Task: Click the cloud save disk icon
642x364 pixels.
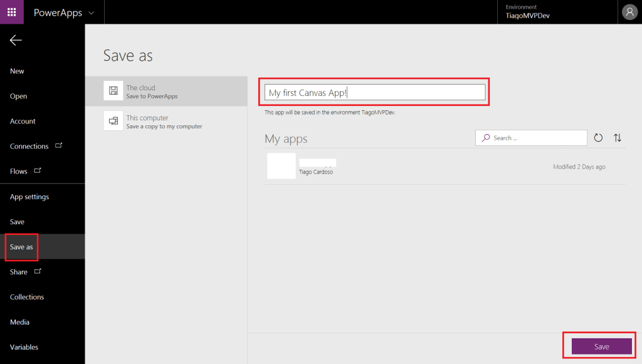Action: 113,91
